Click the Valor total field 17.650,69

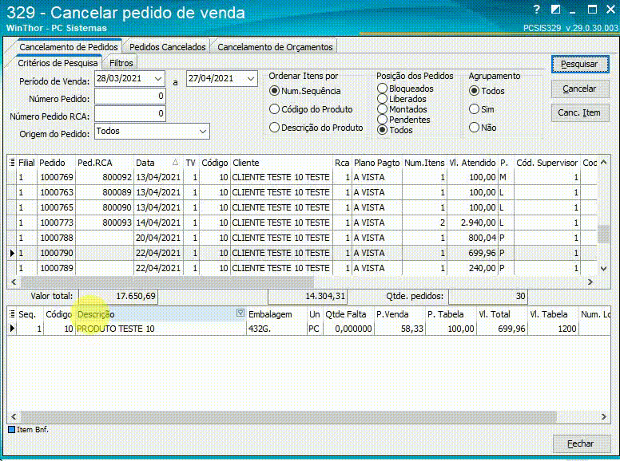tap(117, 296)
